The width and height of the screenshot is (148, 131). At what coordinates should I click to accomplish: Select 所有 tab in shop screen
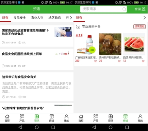tap(79, 18)
